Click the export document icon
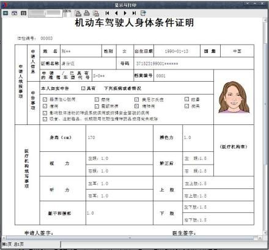Image resolution: width=269 pixels, height=250 pixels. (x=143, y=13)
